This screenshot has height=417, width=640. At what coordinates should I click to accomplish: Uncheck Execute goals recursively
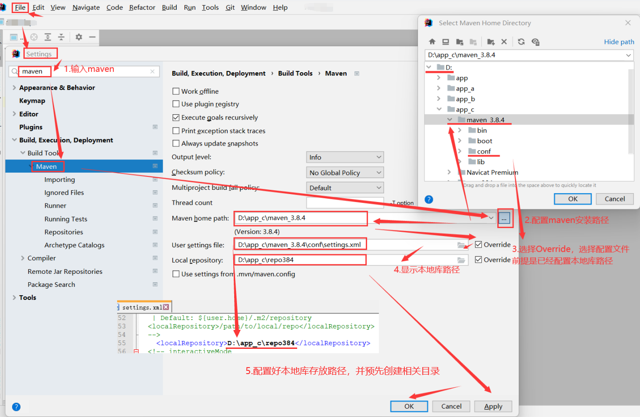point(176,118)
